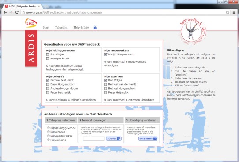Click the blue padlock icon in navigation
This screenshot has height=162, width=239.
pos(95,28)
